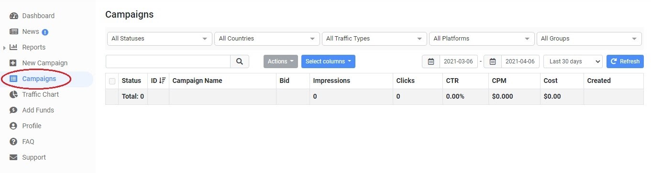
Task: Click the end date calendar icon
Action: pyautogui.click(x=493, y=61)
